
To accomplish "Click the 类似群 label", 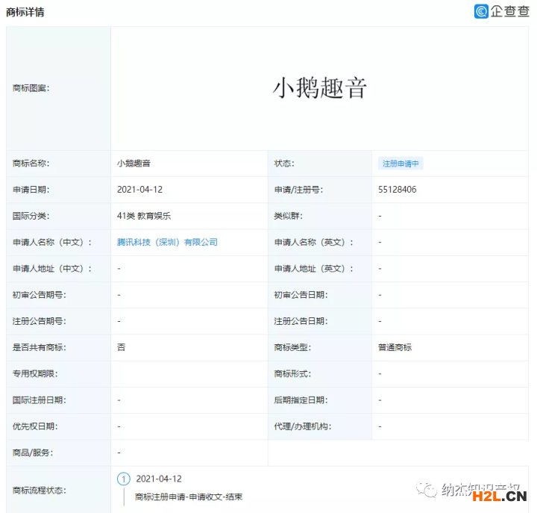I will (x=288, y=216).
